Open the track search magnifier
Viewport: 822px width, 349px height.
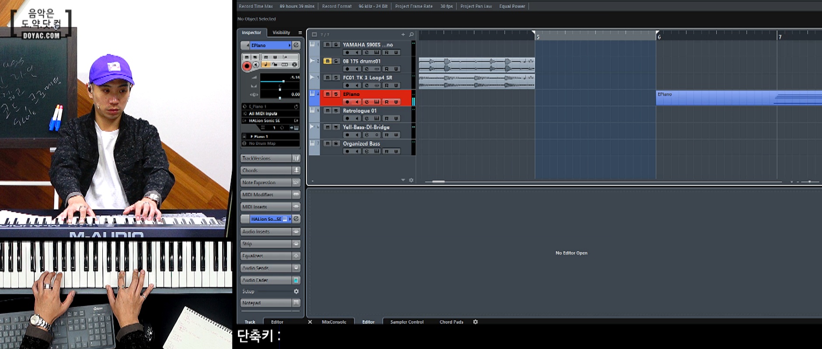coord(411,34)
